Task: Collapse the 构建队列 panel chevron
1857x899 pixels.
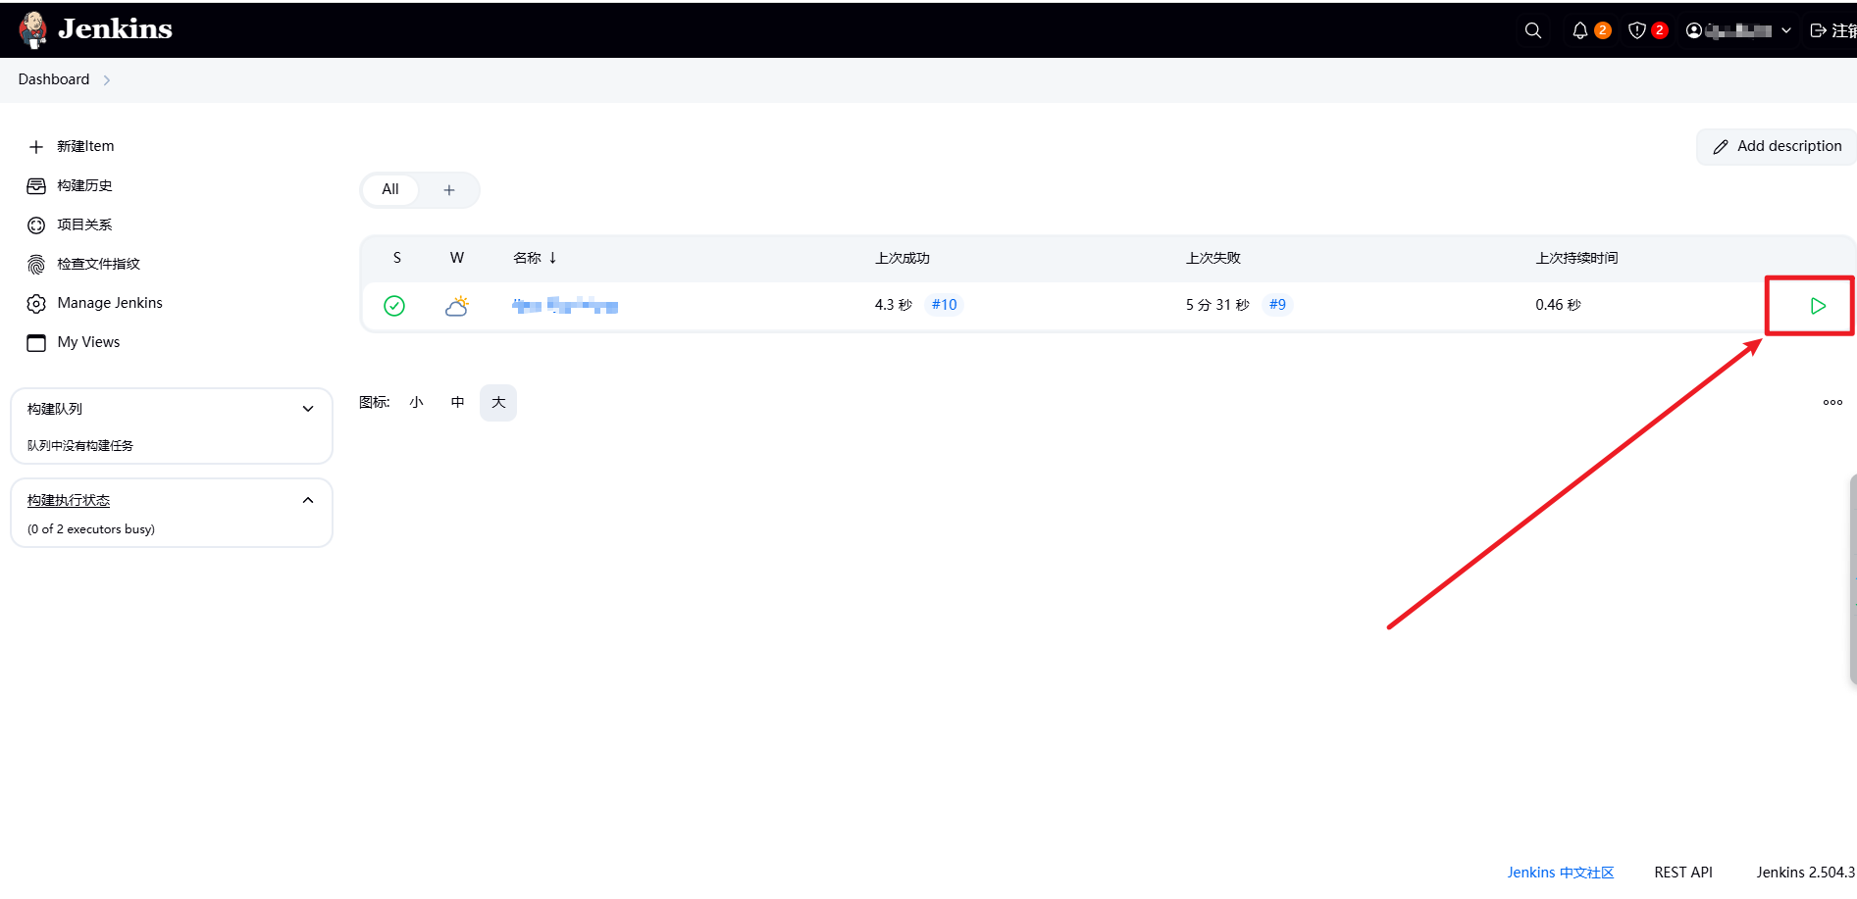Action: point(308,409)
